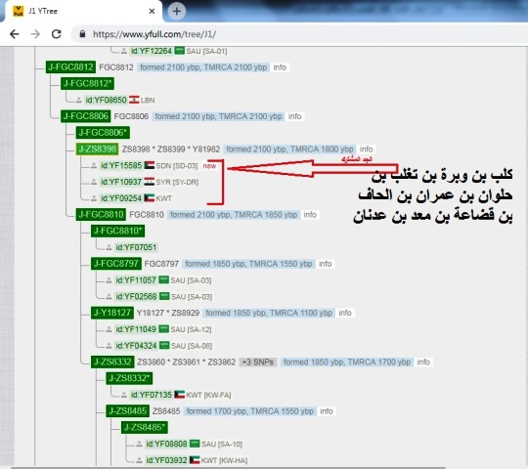
Task: Click the browser forward arrow
Action: pos(35,34)
